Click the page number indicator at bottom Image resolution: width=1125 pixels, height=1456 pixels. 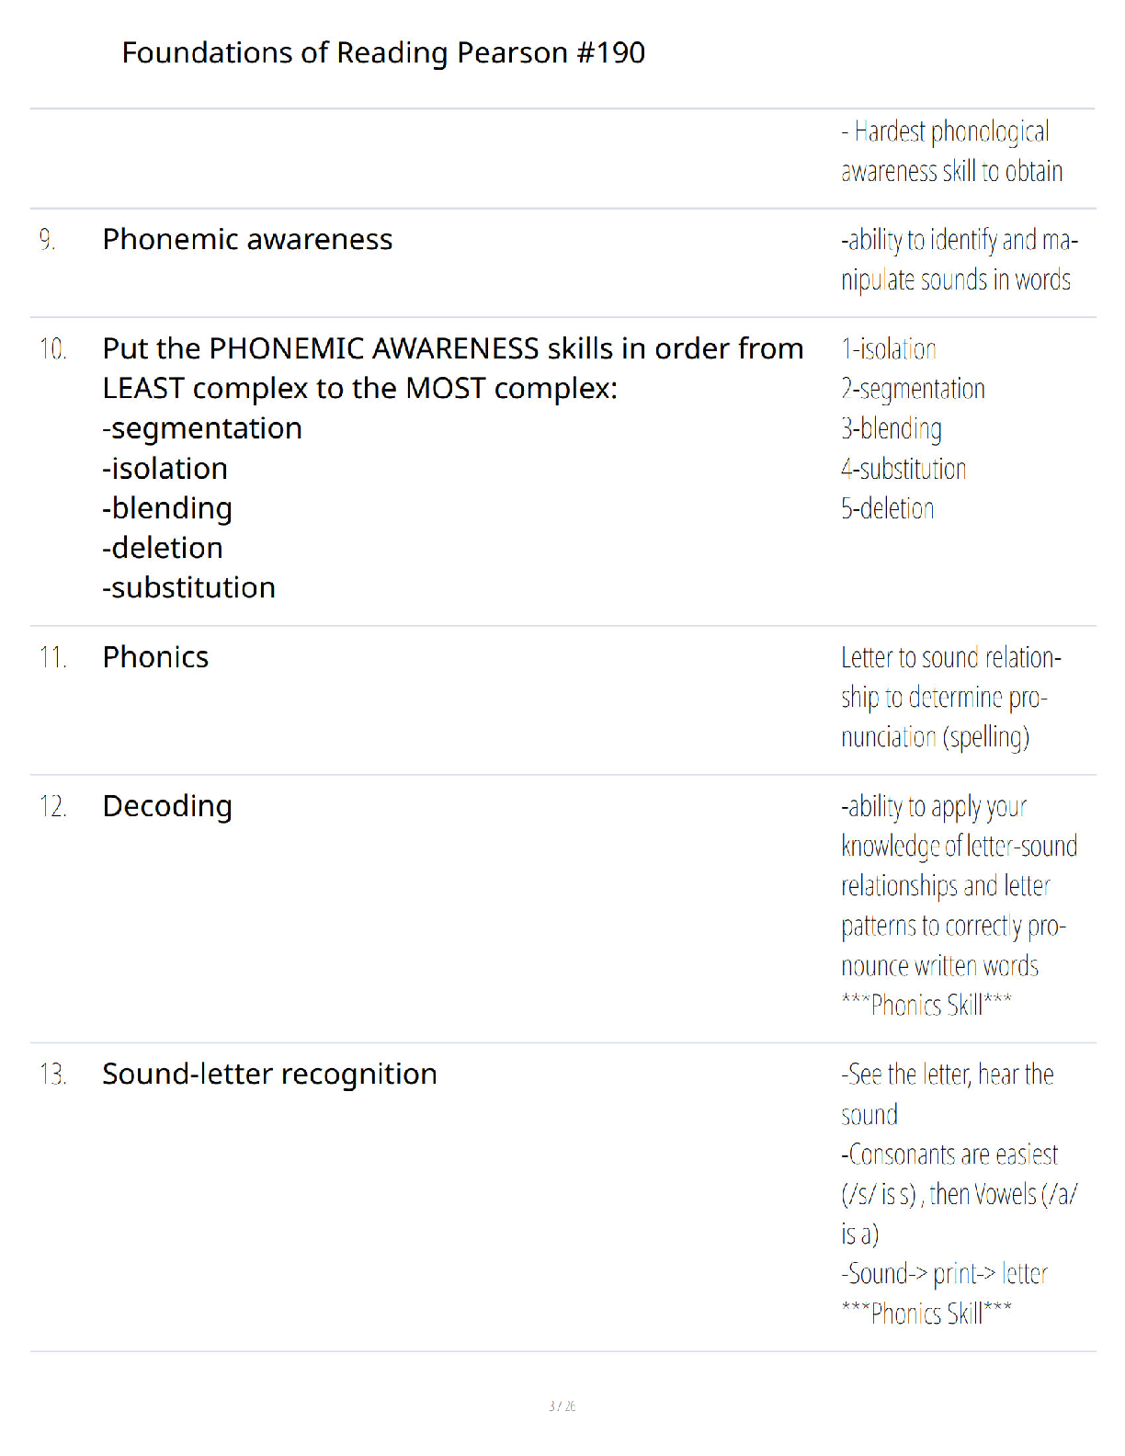click(562, 1405)
